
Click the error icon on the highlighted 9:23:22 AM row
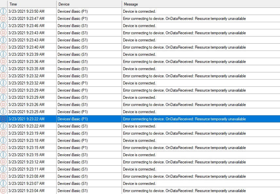click(3, 119)
